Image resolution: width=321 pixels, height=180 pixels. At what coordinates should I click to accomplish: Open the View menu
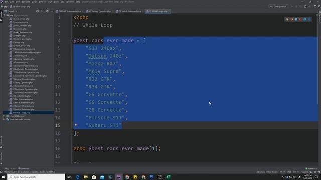coord(18,2)
